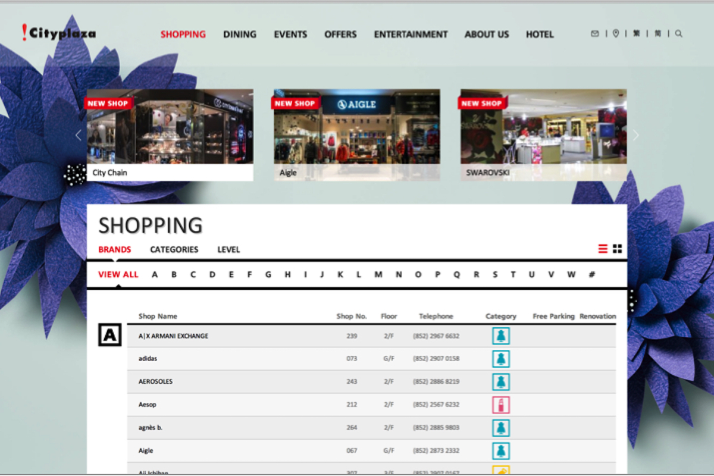The image size is (714, 476).
Task: Click the Floor column header
Action: pyautogui.click(x=389, y=317)
